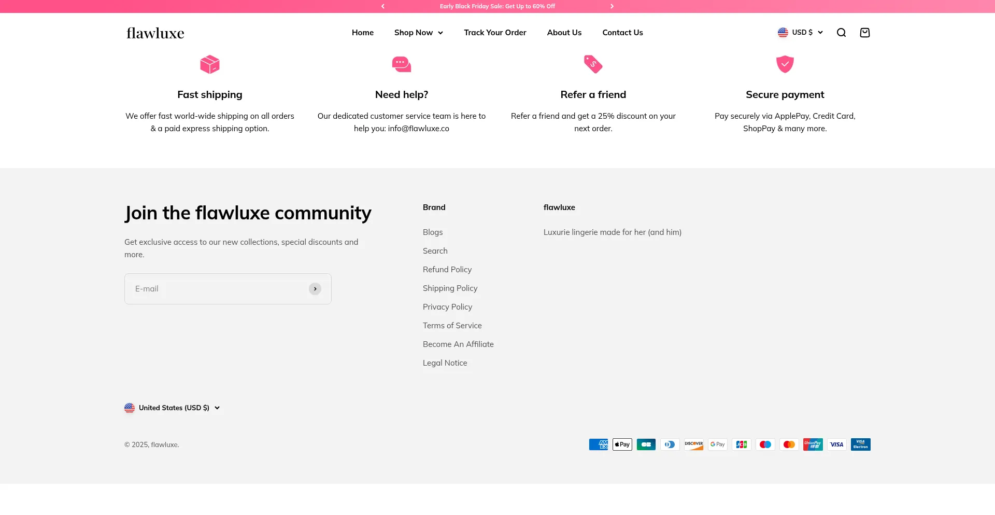Select Contact Us in the navigation
Viewport: 995px width, 515px height.
point(622,33)
